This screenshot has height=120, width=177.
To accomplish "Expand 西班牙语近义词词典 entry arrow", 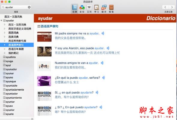I will 4,29.
